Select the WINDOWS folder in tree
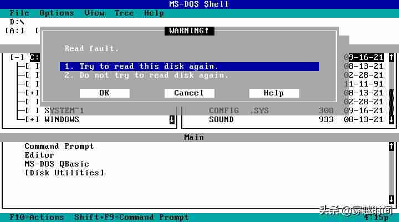Image resolution: width=399 pixels, height=222 pixels. coord(62,119)
